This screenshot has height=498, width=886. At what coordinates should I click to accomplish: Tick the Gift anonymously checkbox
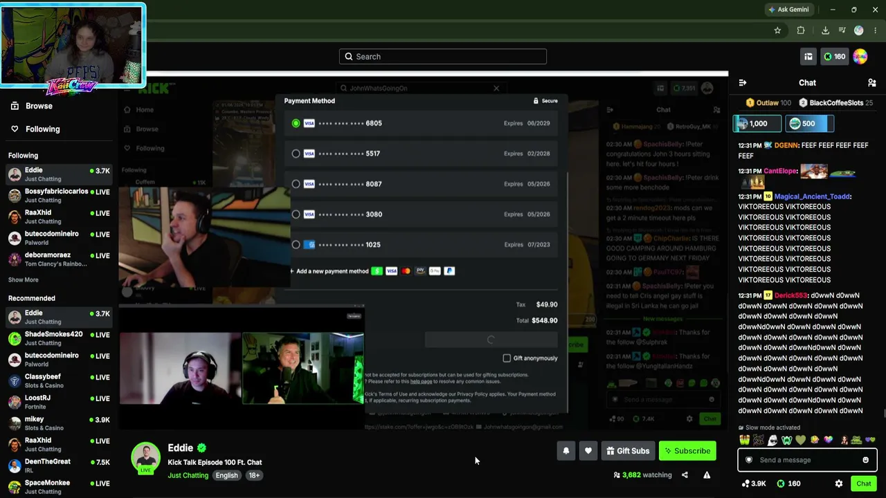507,358
